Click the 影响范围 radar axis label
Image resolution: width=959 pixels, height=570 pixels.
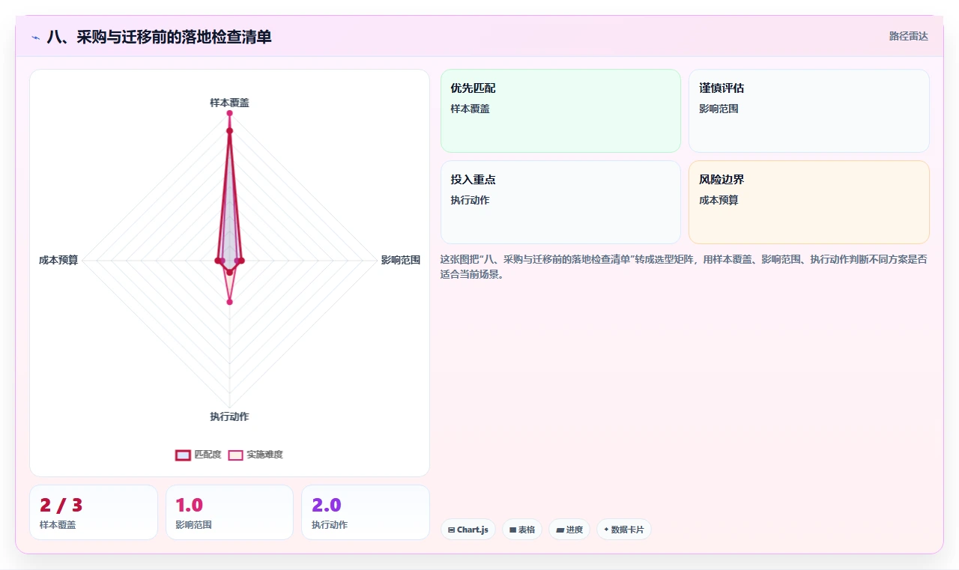pyautogui.click(x=401, y=261)
